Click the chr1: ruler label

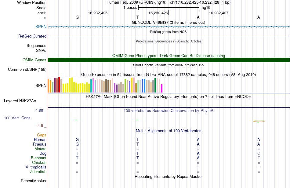coord(42,13)
